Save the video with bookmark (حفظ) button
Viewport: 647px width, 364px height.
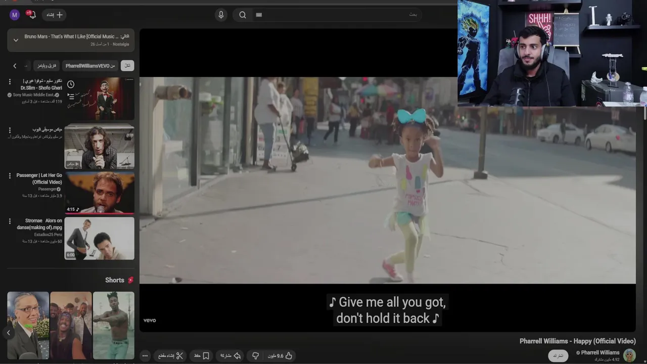[202, 356]
